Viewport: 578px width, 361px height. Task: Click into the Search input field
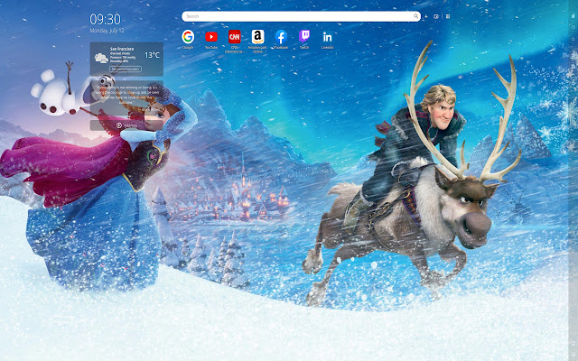(x=299, y=16)
